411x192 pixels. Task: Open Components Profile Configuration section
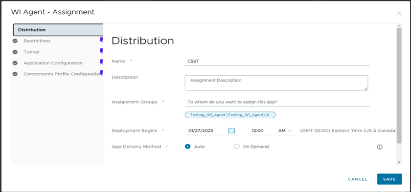[x=62, y=74]
